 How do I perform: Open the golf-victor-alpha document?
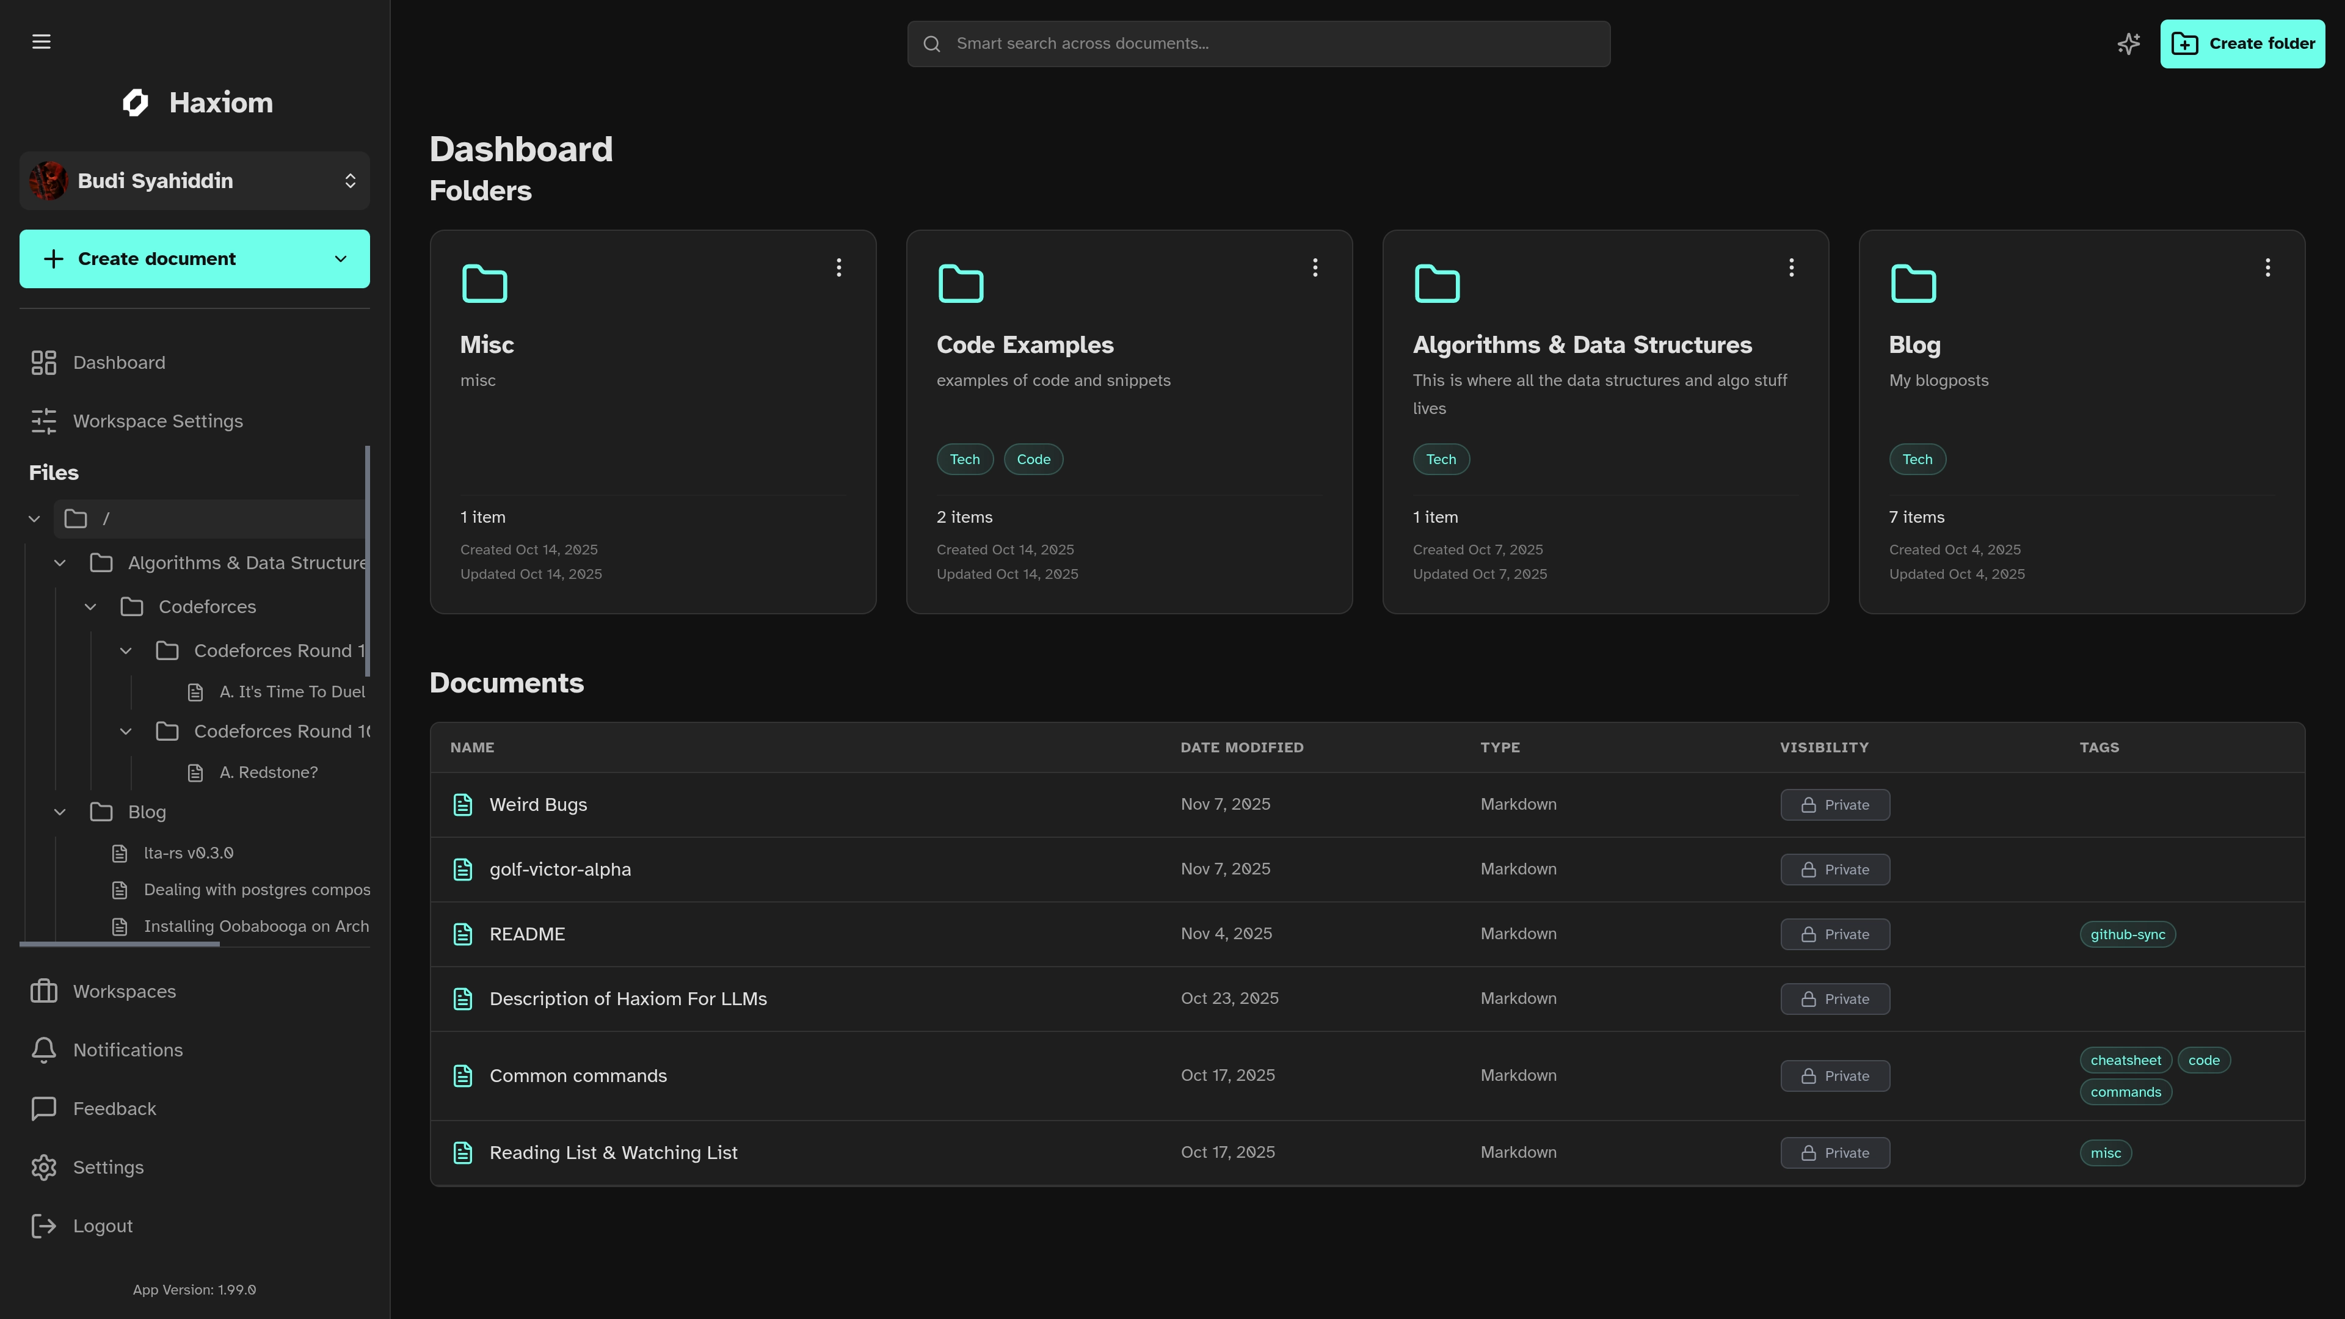coord(560,870)
